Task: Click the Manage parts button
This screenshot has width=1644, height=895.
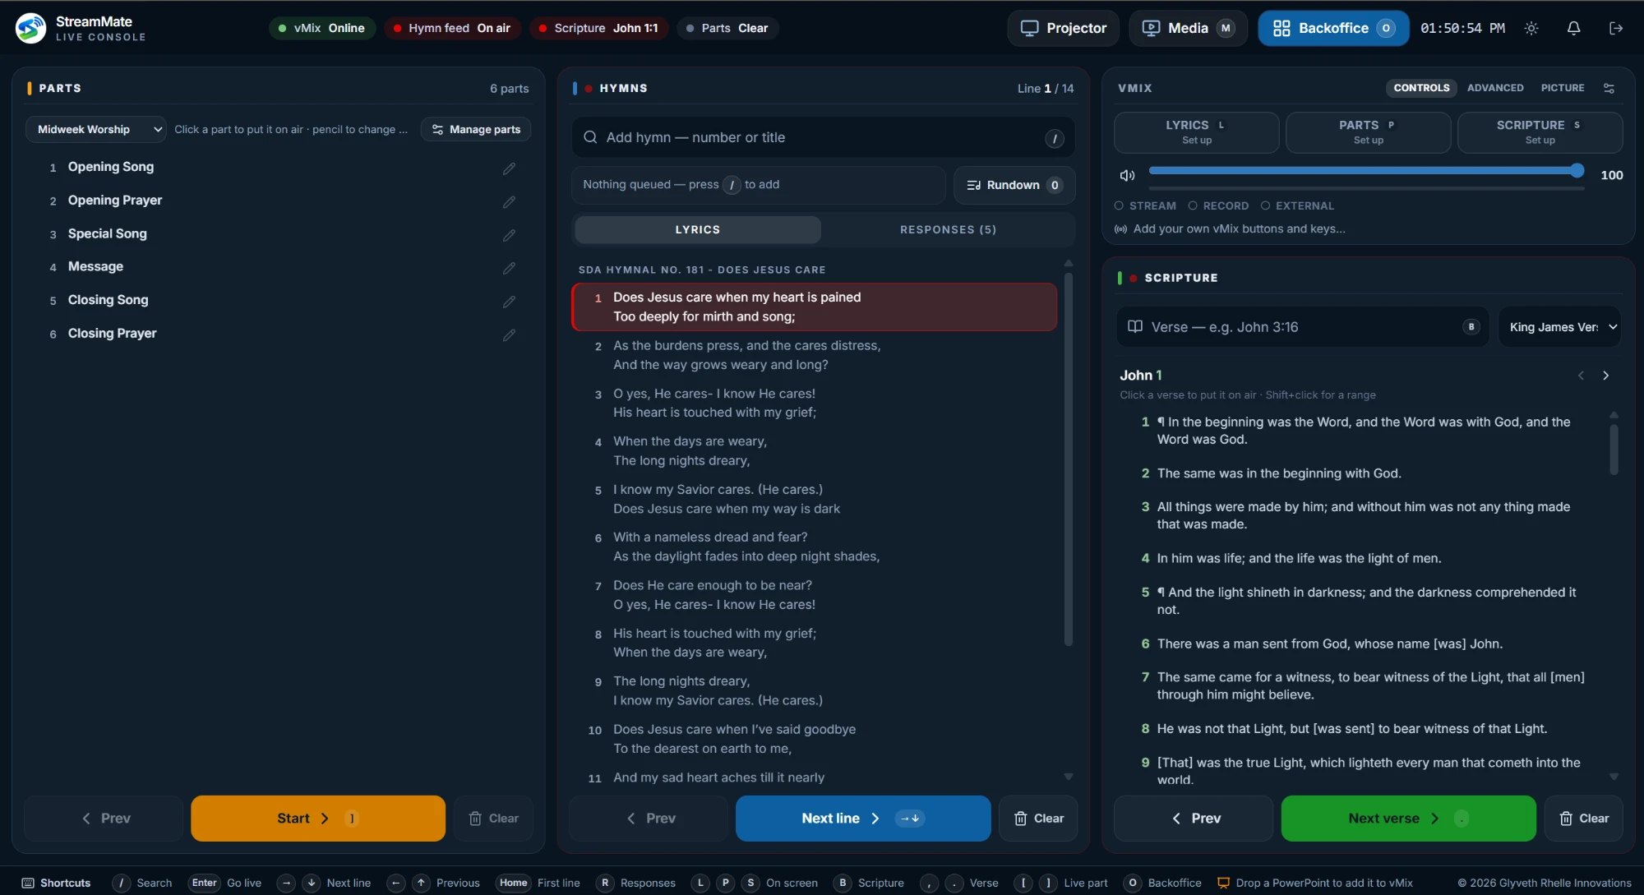Action: tap(476, 129)
